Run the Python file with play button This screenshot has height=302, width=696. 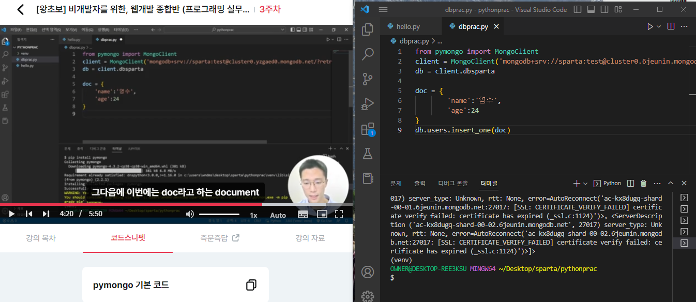650,27
